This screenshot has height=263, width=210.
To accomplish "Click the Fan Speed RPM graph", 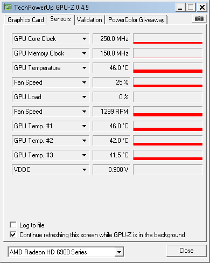I will click(x=168, y=112).
